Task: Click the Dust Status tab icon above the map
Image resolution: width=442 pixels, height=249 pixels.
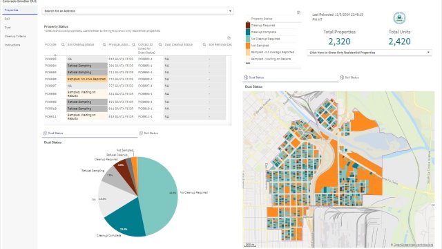Action: click(x=246, y=77)
